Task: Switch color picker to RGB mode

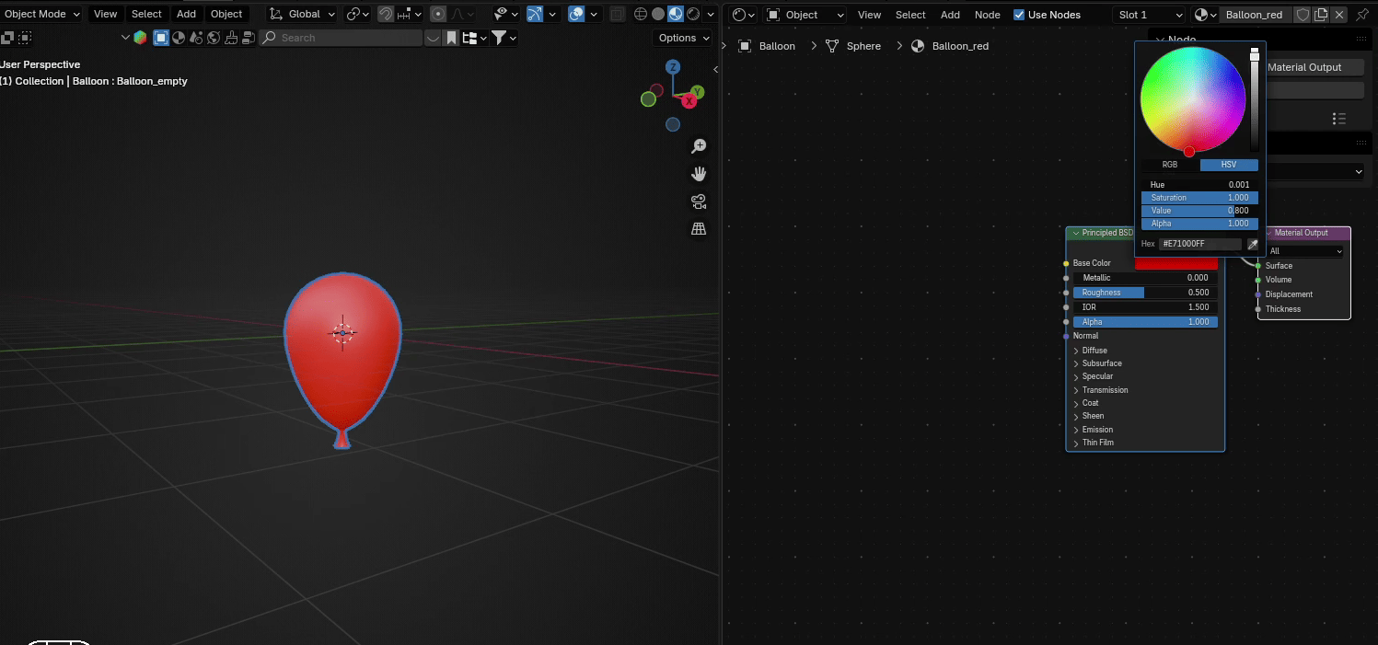Action: [1169, 165]
